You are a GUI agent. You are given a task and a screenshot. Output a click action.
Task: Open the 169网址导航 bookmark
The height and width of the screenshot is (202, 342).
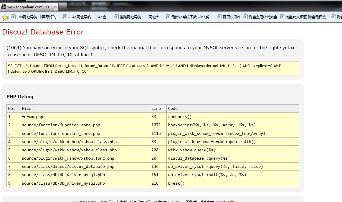(x=35, y=17)
